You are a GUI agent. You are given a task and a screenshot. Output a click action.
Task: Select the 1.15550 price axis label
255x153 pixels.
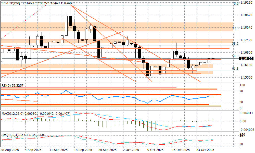click(246, 77)
